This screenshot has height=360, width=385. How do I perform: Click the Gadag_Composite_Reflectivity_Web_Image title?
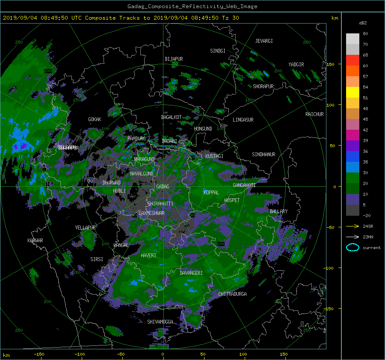192,6
